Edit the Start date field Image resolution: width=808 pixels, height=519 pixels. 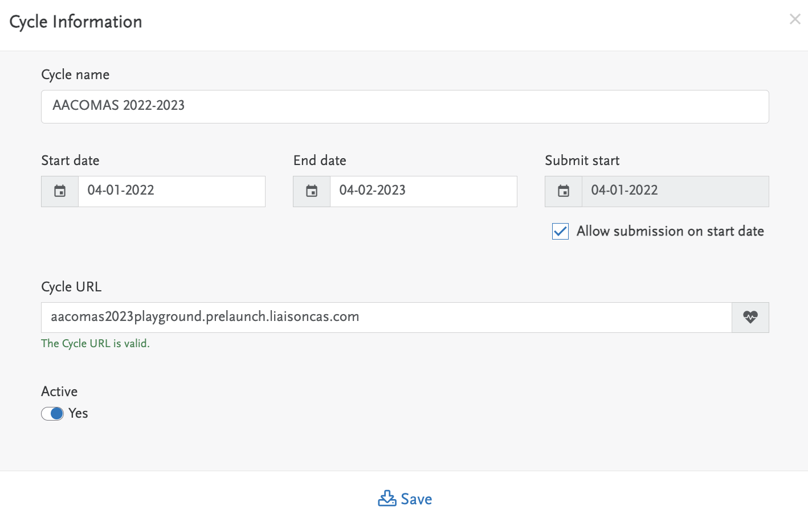pyautogui.click(x=172, y=191)
